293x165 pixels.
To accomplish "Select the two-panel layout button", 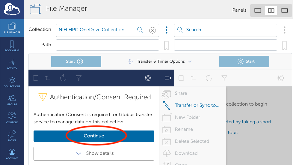I will click(x=271, y=10).
